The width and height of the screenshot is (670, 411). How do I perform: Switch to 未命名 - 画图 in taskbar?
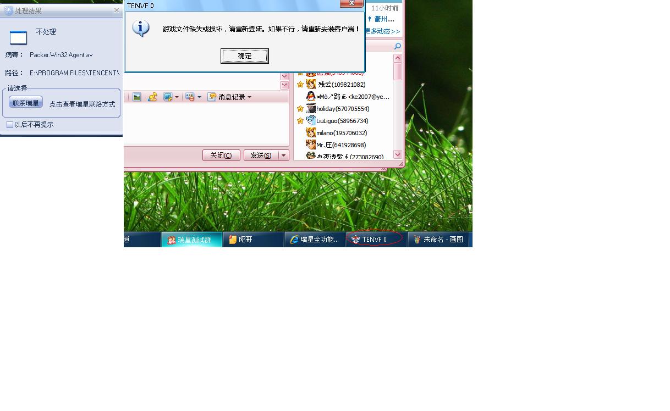(x=438, y=240)
